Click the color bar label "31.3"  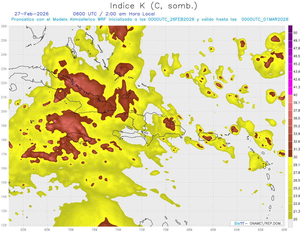[296, 149]
